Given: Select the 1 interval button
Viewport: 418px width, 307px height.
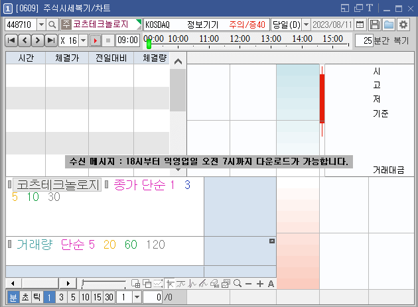Looking at the screenshot, I should [49, 297].
